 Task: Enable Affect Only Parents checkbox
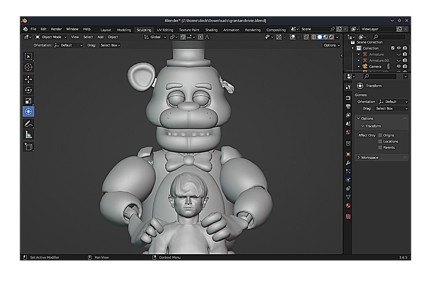coord(380,147)
